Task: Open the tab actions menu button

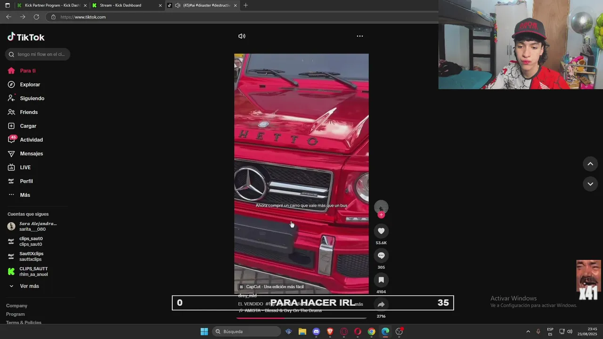Action: (7, 5)
